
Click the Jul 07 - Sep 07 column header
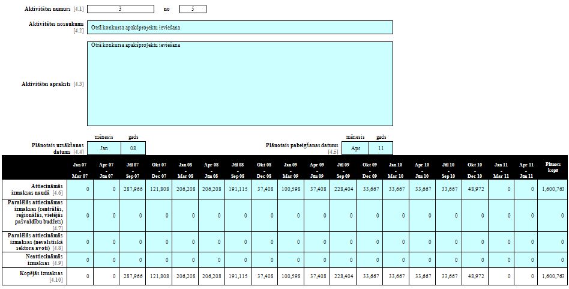(131, 169)
